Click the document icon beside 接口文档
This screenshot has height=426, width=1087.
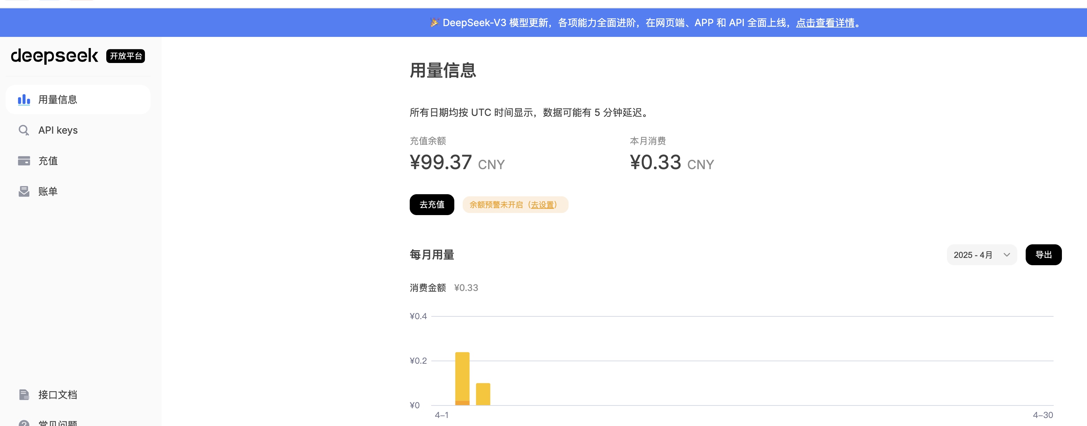click(x=24, y=394)
